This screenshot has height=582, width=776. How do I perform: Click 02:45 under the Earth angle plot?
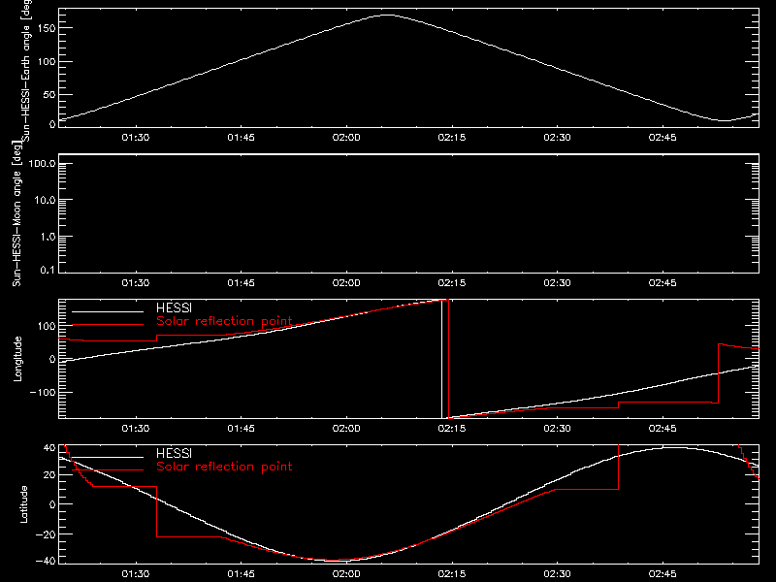(x=663, y=138)
